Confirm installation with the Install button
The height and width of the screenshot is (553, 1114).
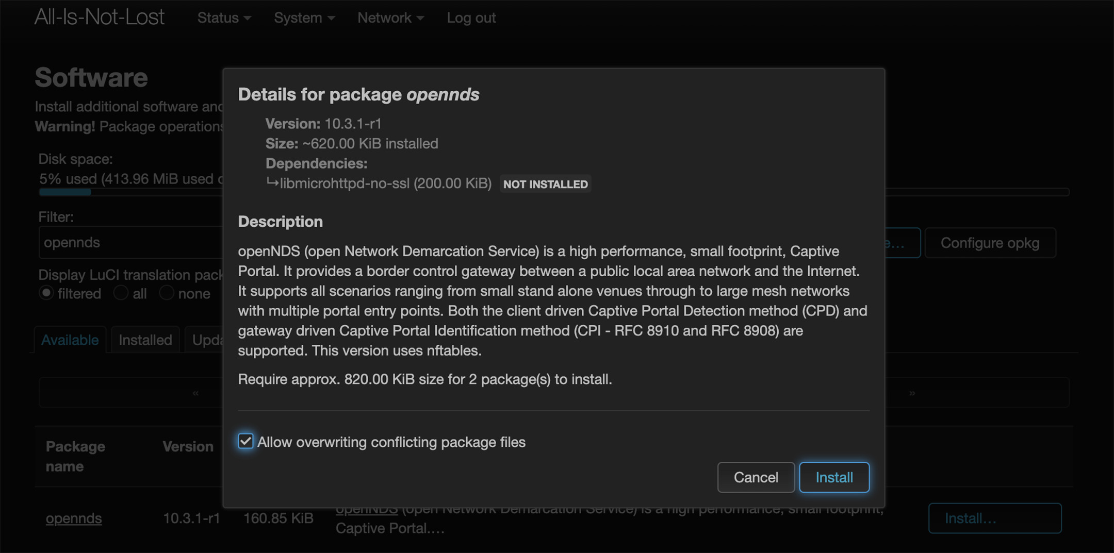pos(833,477)
